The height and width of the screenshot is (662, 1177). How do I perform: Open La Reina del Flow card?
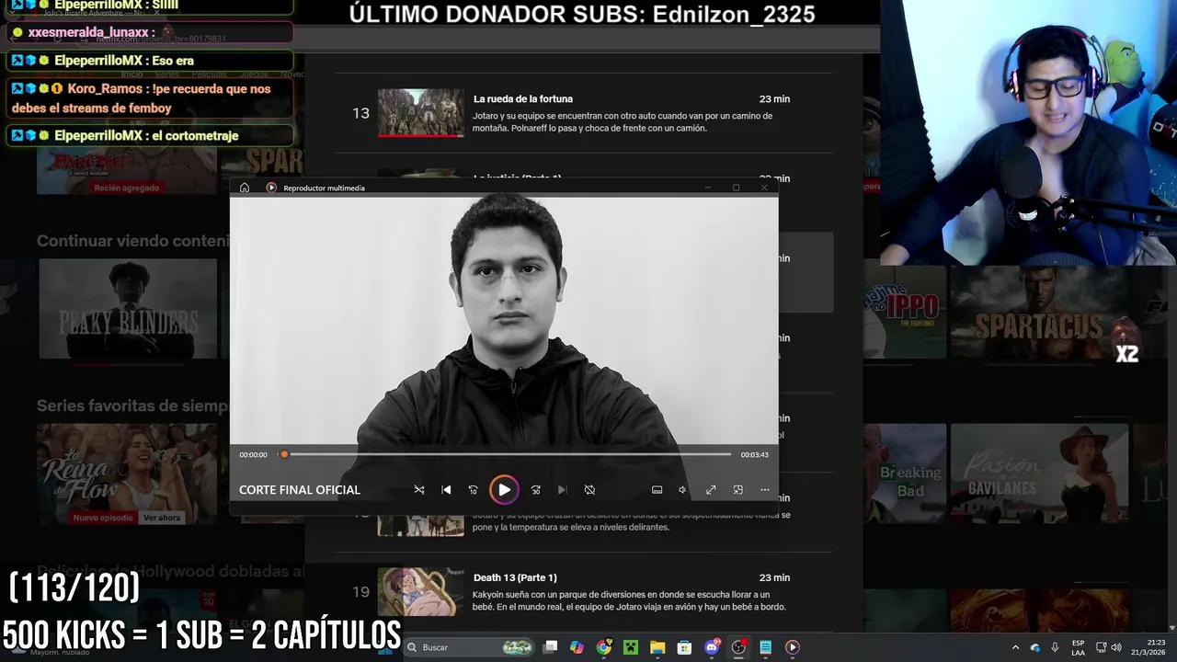(128, 474)
